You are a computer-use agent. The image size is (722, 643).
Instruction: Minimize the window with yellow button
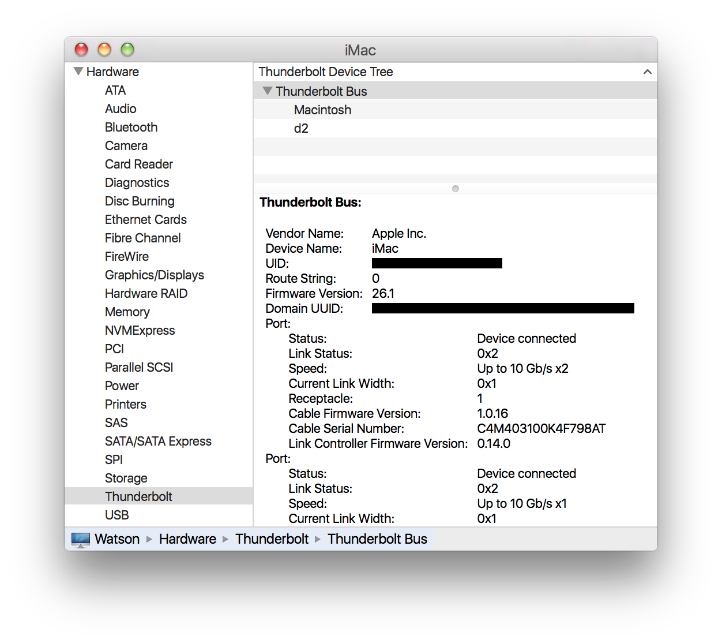point(104,50)
